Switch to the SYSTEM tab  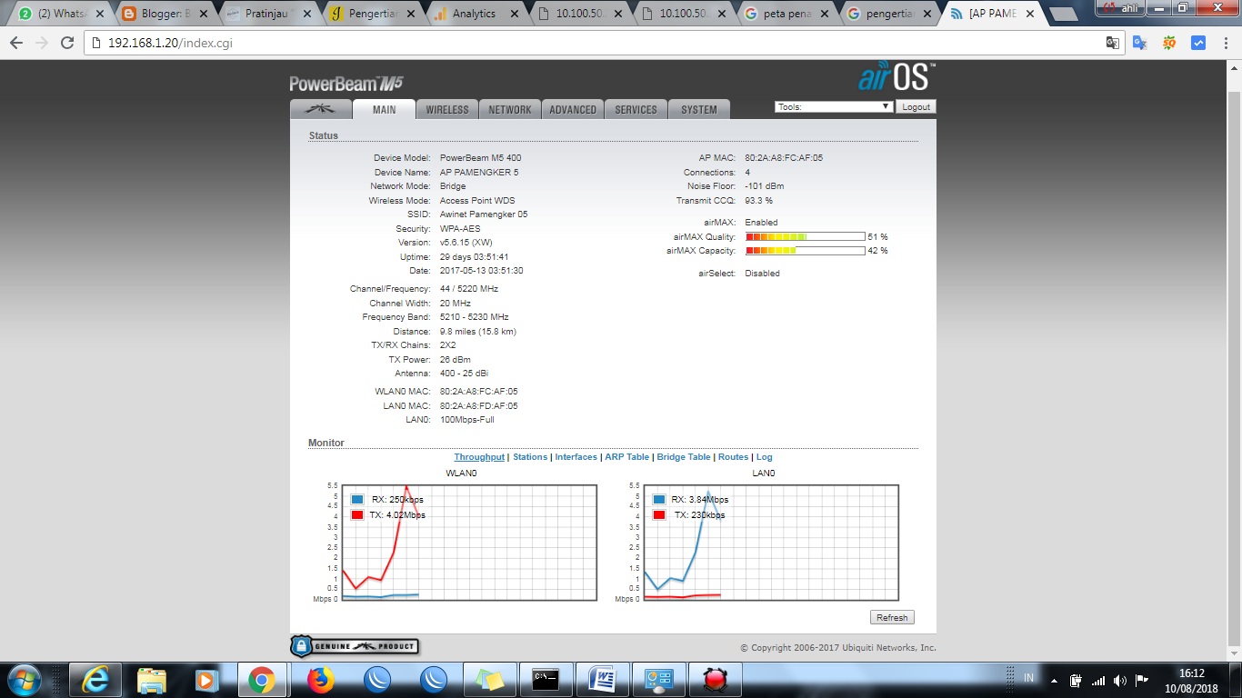click(x=697, y=107)
